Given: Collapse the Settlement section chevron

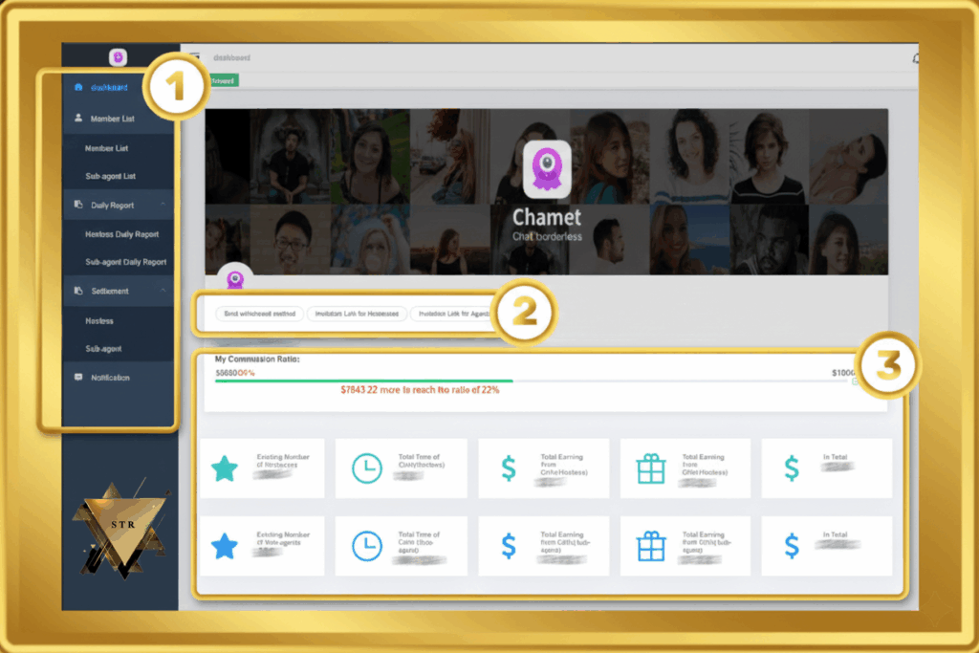Looking at the screenshot, I should tap(163, 291).
